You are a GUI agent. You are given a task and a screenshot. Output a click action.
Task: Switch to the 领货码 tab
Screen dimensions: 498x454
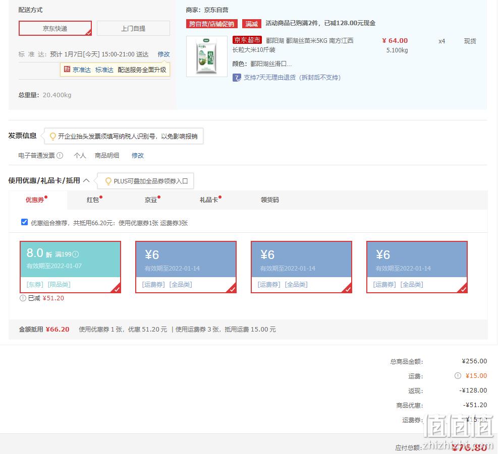[269, 200]
